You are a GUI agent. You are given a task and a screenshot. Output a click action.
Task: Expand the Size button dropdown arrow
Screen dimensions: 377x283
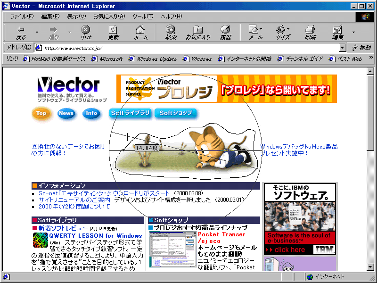pos(288,29)
